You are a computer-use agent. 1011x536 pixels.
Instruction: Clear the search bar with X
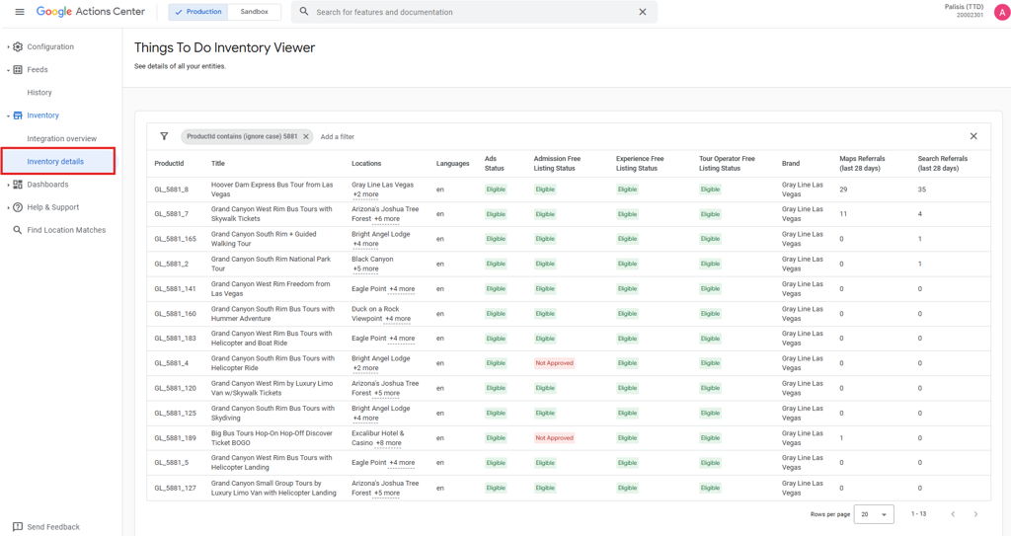click(x=642, y=12)
